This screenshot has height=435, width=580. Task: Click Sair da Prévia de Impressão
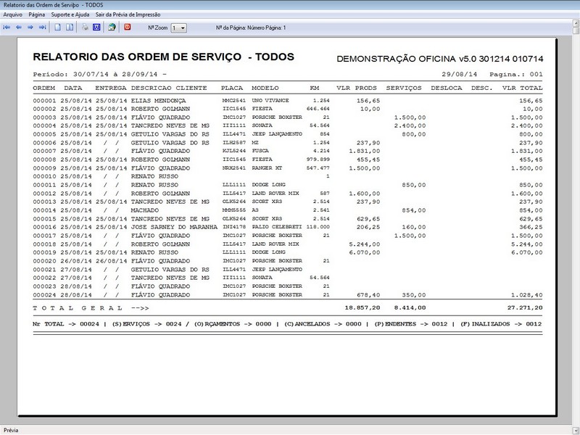point(128,14)
